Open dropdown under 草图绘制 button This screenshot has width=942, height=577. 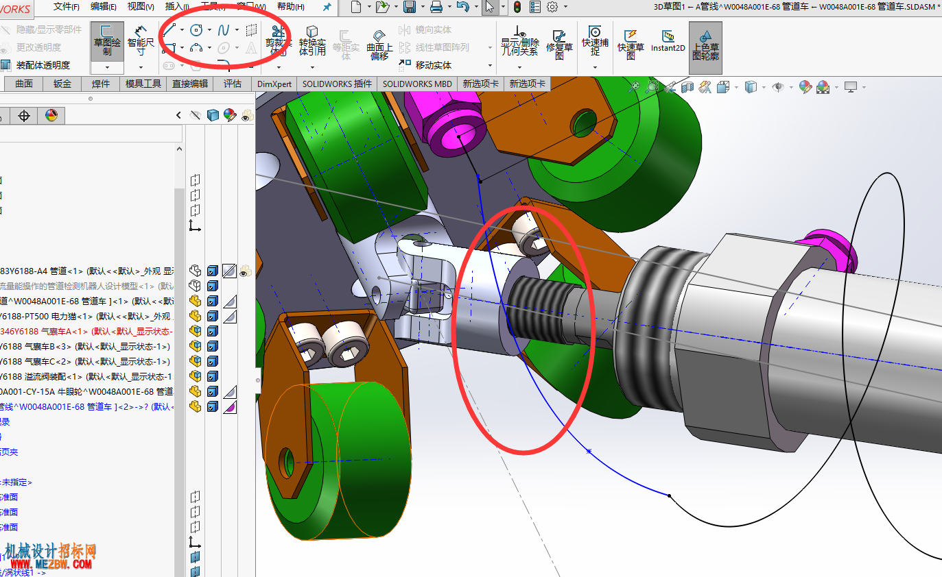coord(107,67)
